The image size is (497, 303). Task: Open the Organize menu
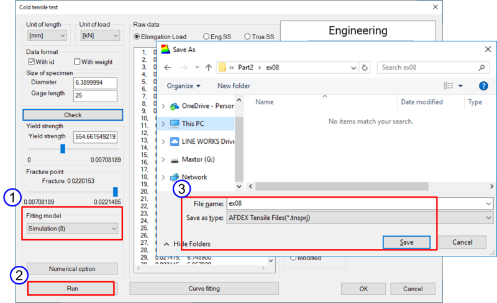183,86
